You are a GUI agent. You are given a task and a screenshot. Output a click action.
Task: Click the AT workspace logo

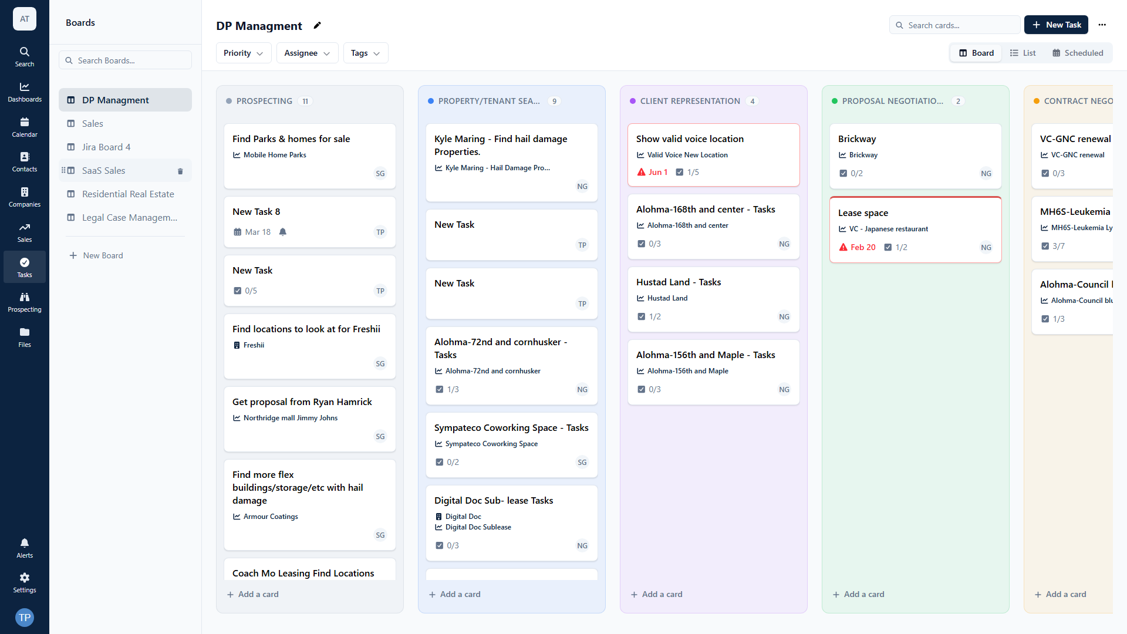[25, 19]
